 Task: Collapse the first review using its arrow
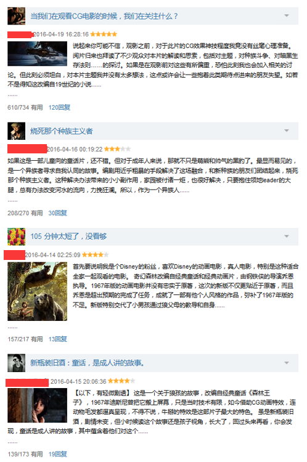coord(287,15)
